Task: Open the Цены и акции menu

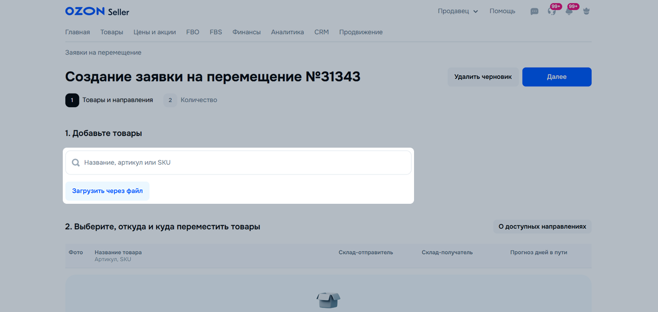Action: 154,32
